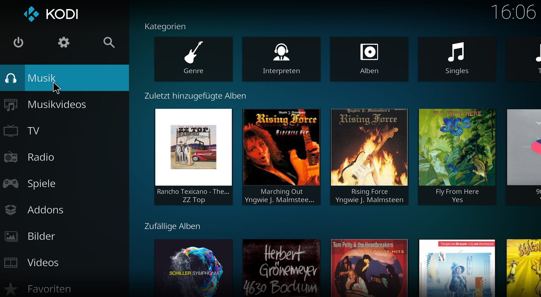Image resolution: width=541 pixels, height=297 pixels.
Task: Open the Alben category label
Action: tap(369, 71)
